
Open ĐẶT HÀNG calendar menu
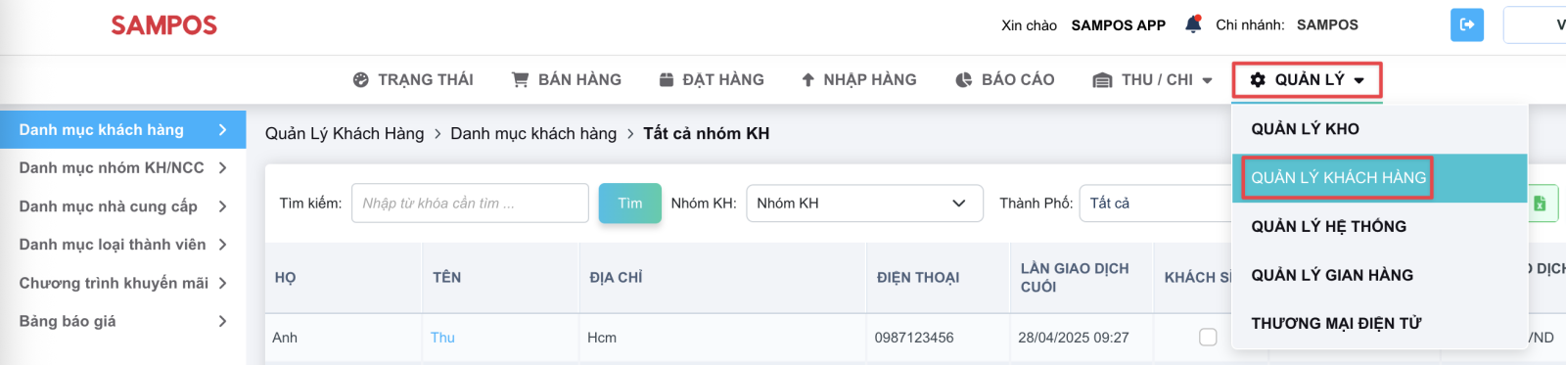(712, 80)
